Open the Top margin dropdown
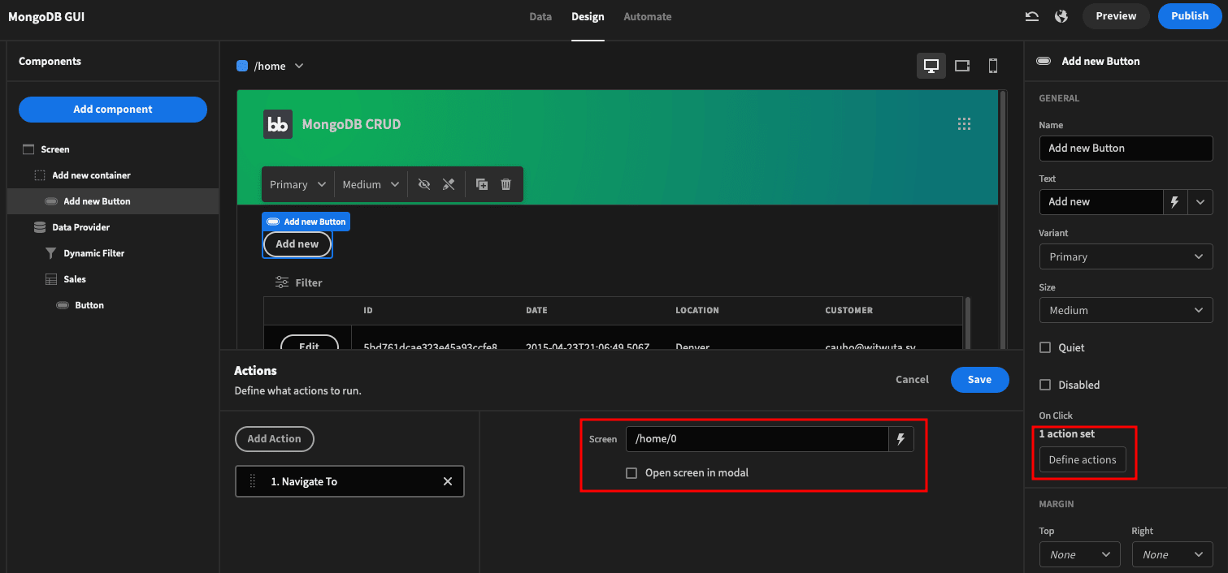1228x573 pixels. [1079, 555]
